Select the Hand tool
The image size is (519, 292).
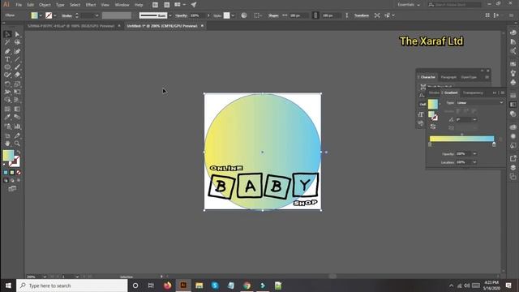click(7, 144)
